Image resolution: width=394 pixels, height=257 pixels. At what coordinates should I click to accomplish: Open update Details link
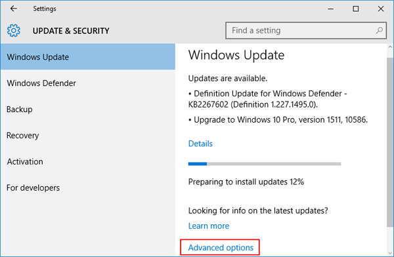[200, 144]
